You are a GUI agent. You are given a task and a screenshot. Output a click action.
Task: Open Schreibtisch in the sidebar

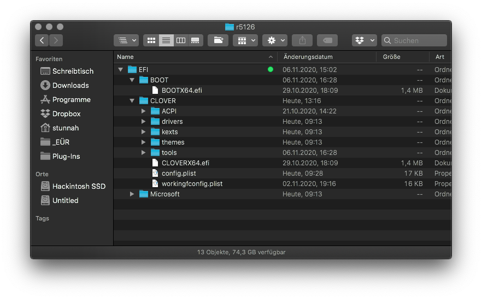(x=67, y=71)
